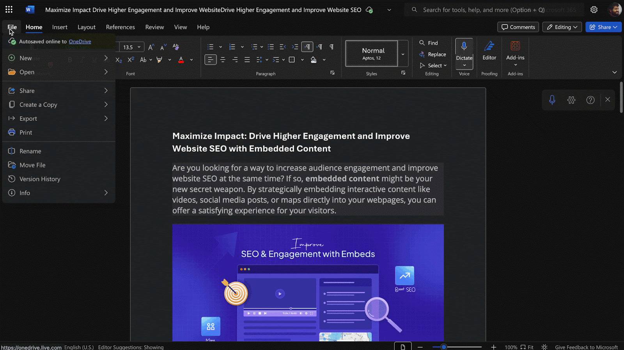Toggle align left

point(211,60)
